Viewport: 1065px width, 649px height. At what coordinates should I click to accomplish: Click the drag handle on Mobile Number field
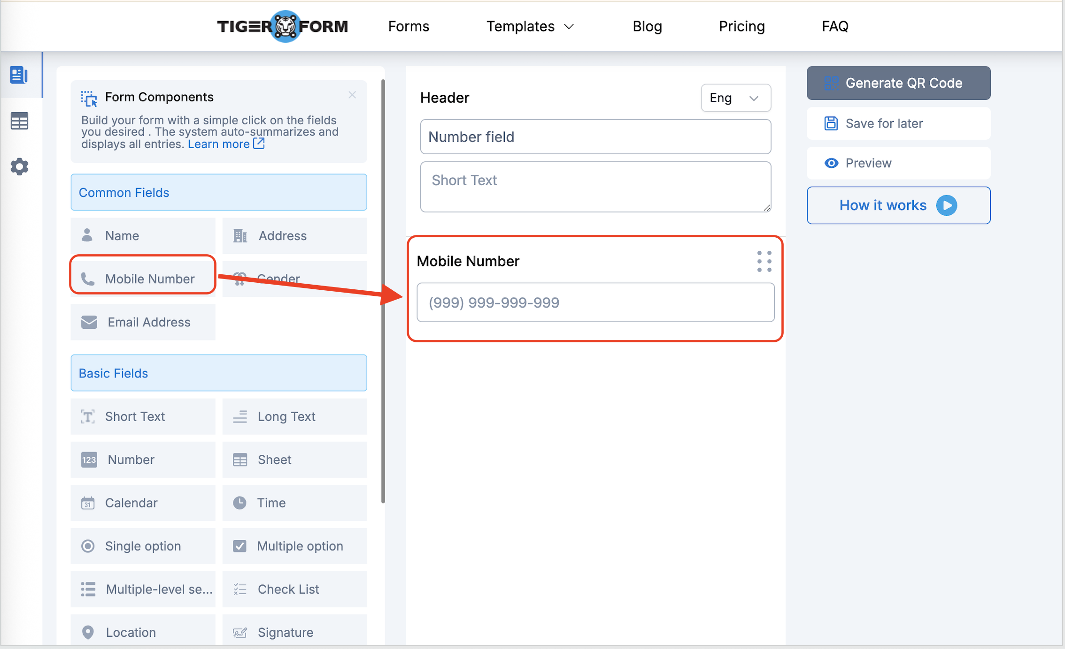pyautogui.click(x=764, y=261)
